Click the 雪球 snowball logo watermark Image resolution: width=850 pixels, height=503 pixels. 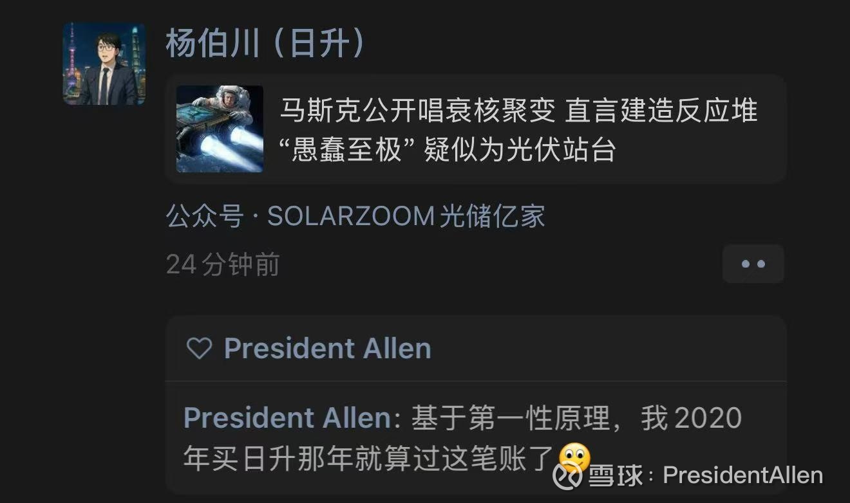[x=568, y=476]
